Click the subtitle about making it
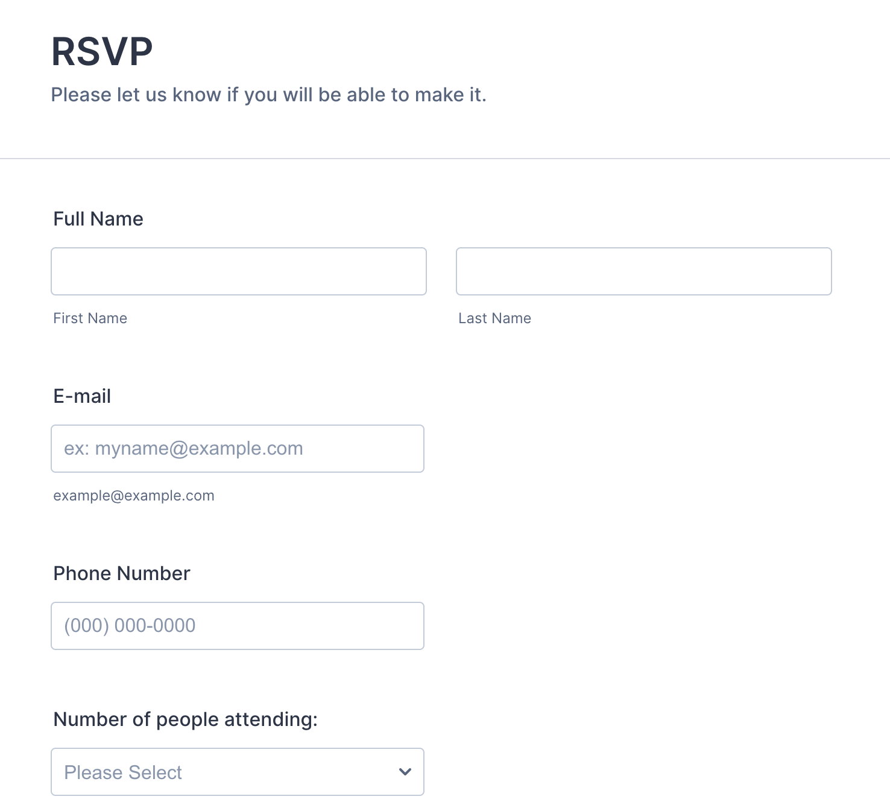 (x=268, y=95)
